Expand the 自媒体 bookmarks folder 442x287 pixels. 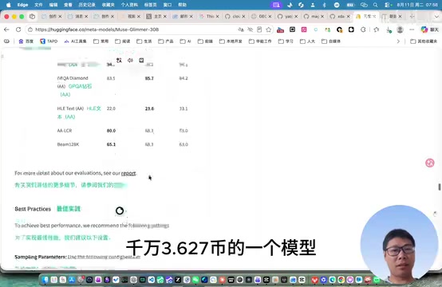point(331,41)
